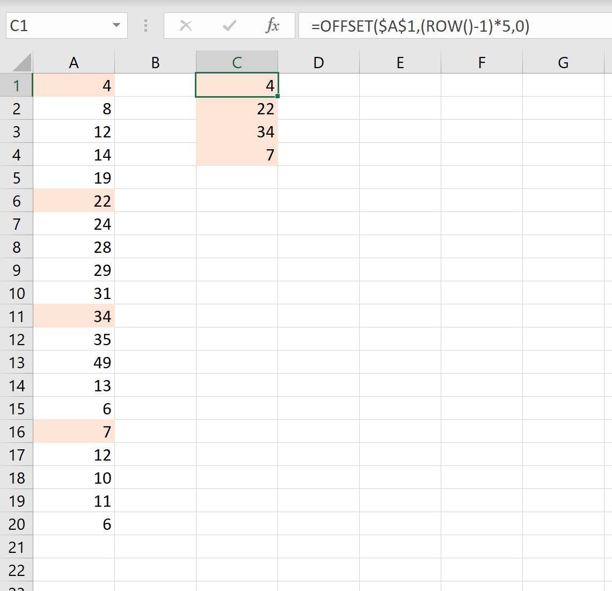Select row 11 header
Viewport: 612px width, 591px height.
pyautogui.click(x=17, y=316)
